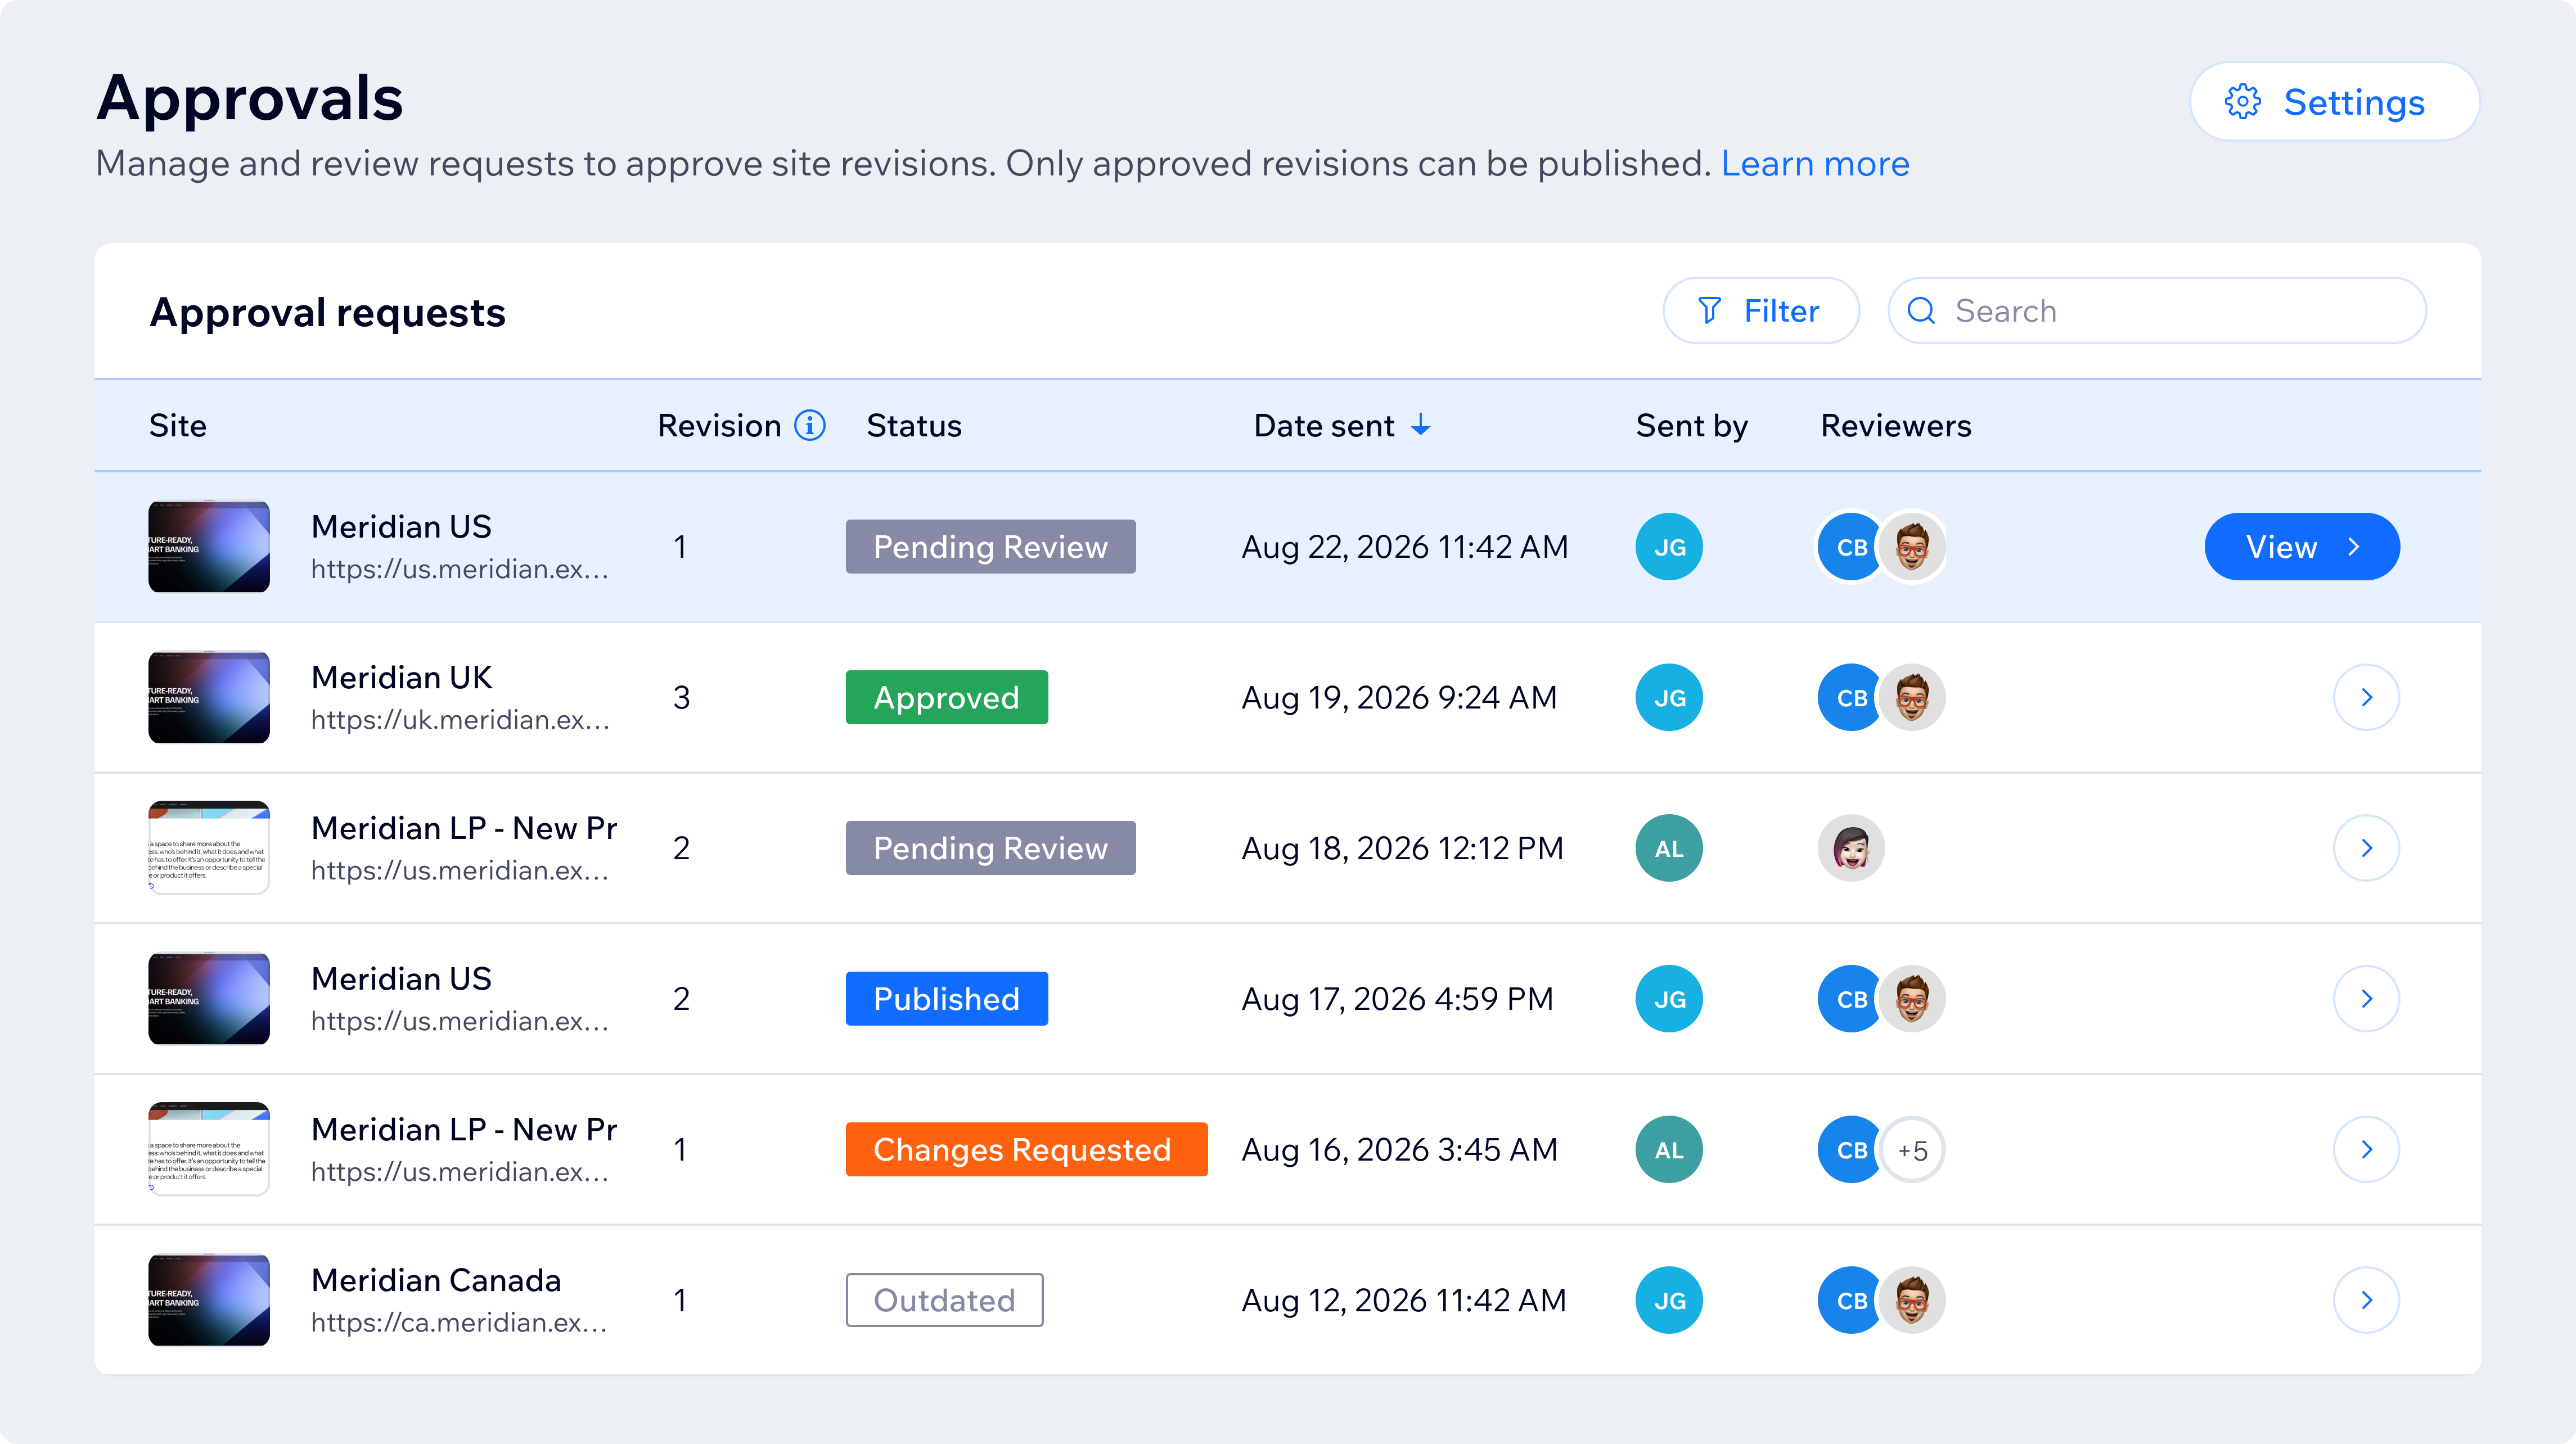Click the Changes Requested status badge
The image size is (2576, 1444).
tap(1026, 1149)
